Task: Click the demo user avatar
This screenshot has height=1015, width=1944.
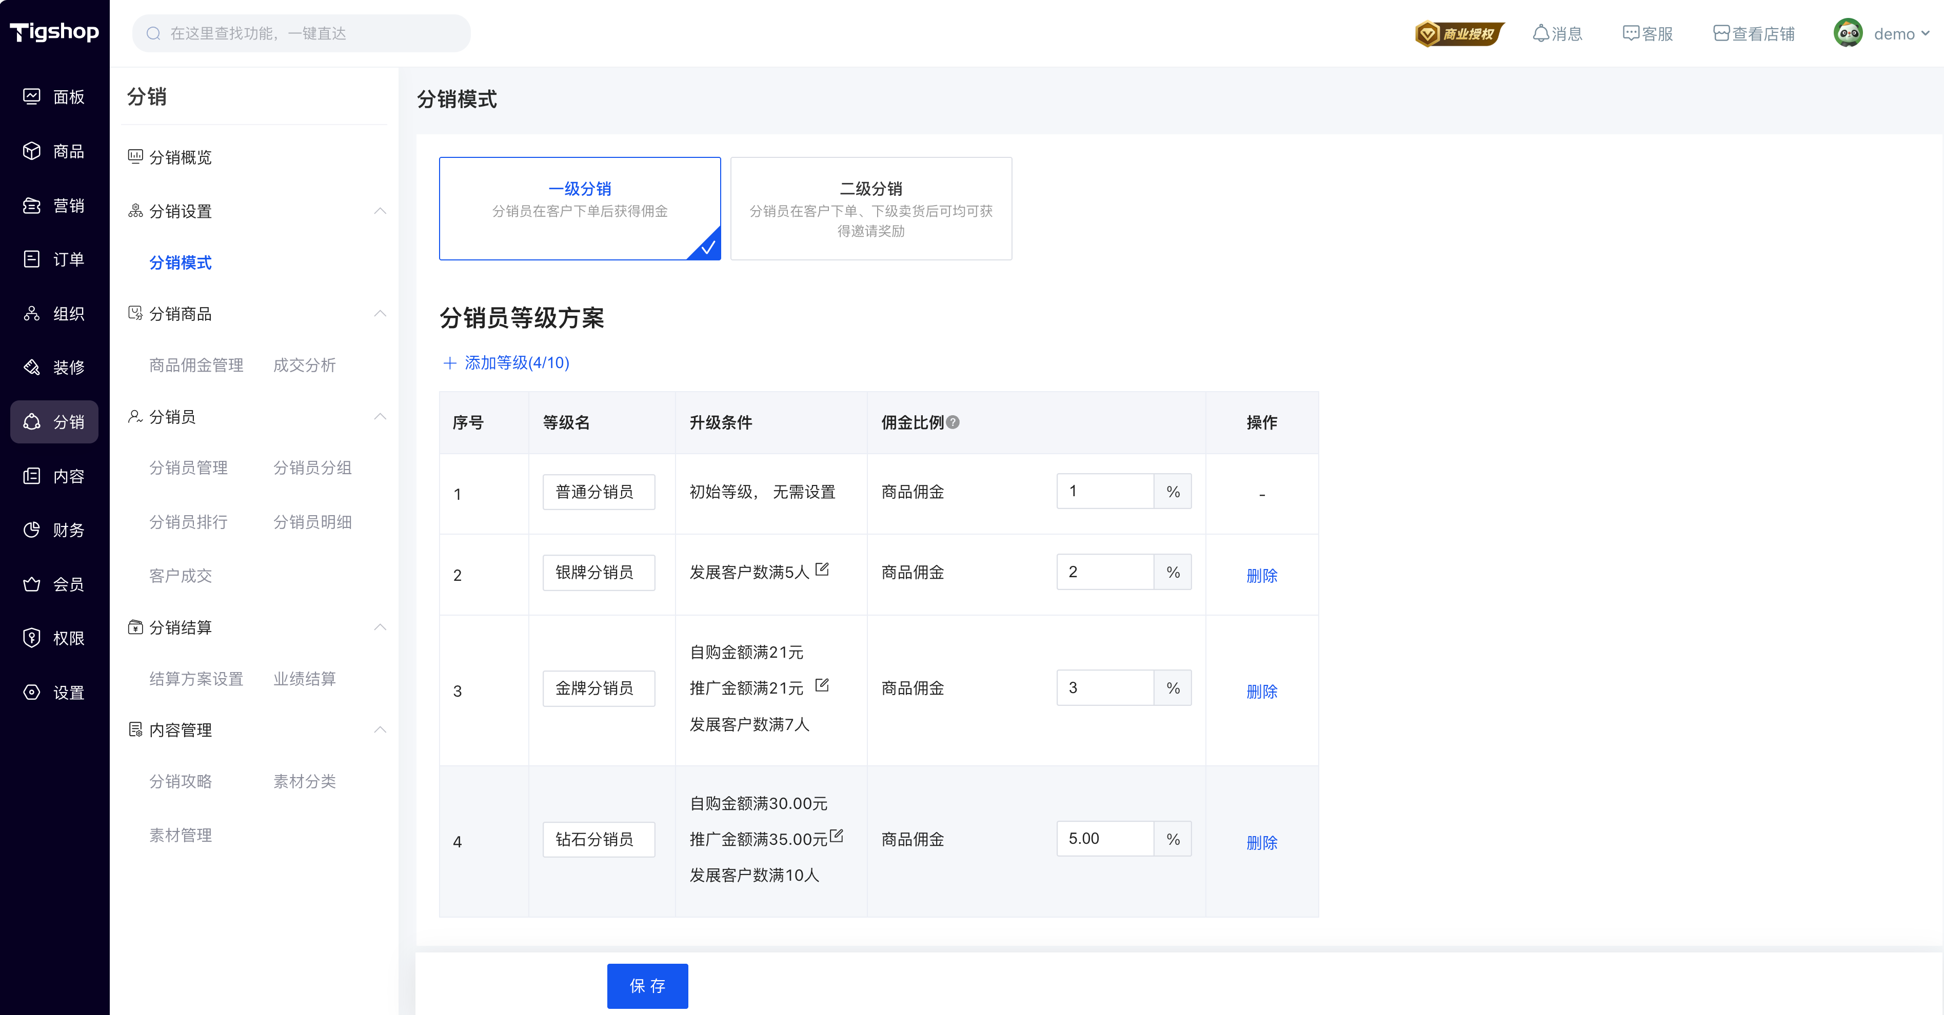Action: (x=1848, y=33)
